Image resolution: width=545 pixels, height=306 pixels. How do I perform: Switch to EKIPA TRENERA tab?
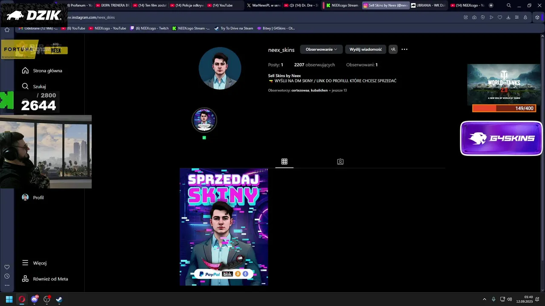pos(112,6)
